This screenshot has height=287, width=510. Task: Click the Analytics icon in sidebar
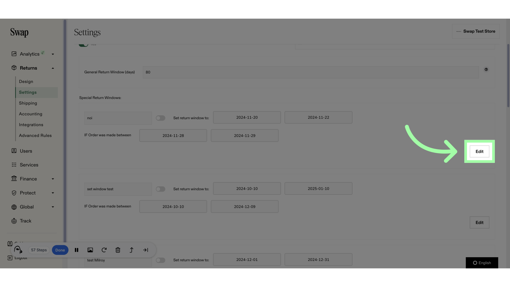(x=14, y=54)
